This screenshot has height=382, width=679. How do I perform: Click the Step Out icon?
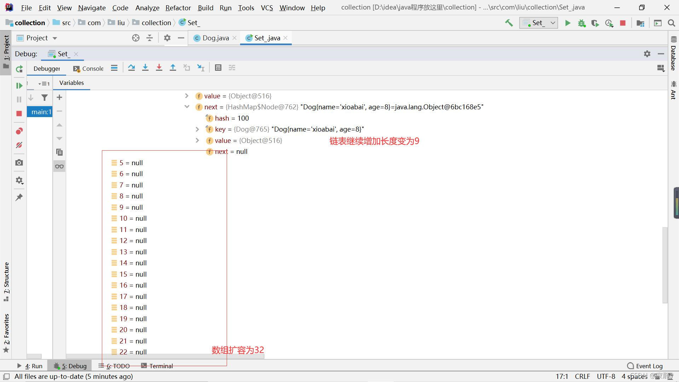pos(173,68)
